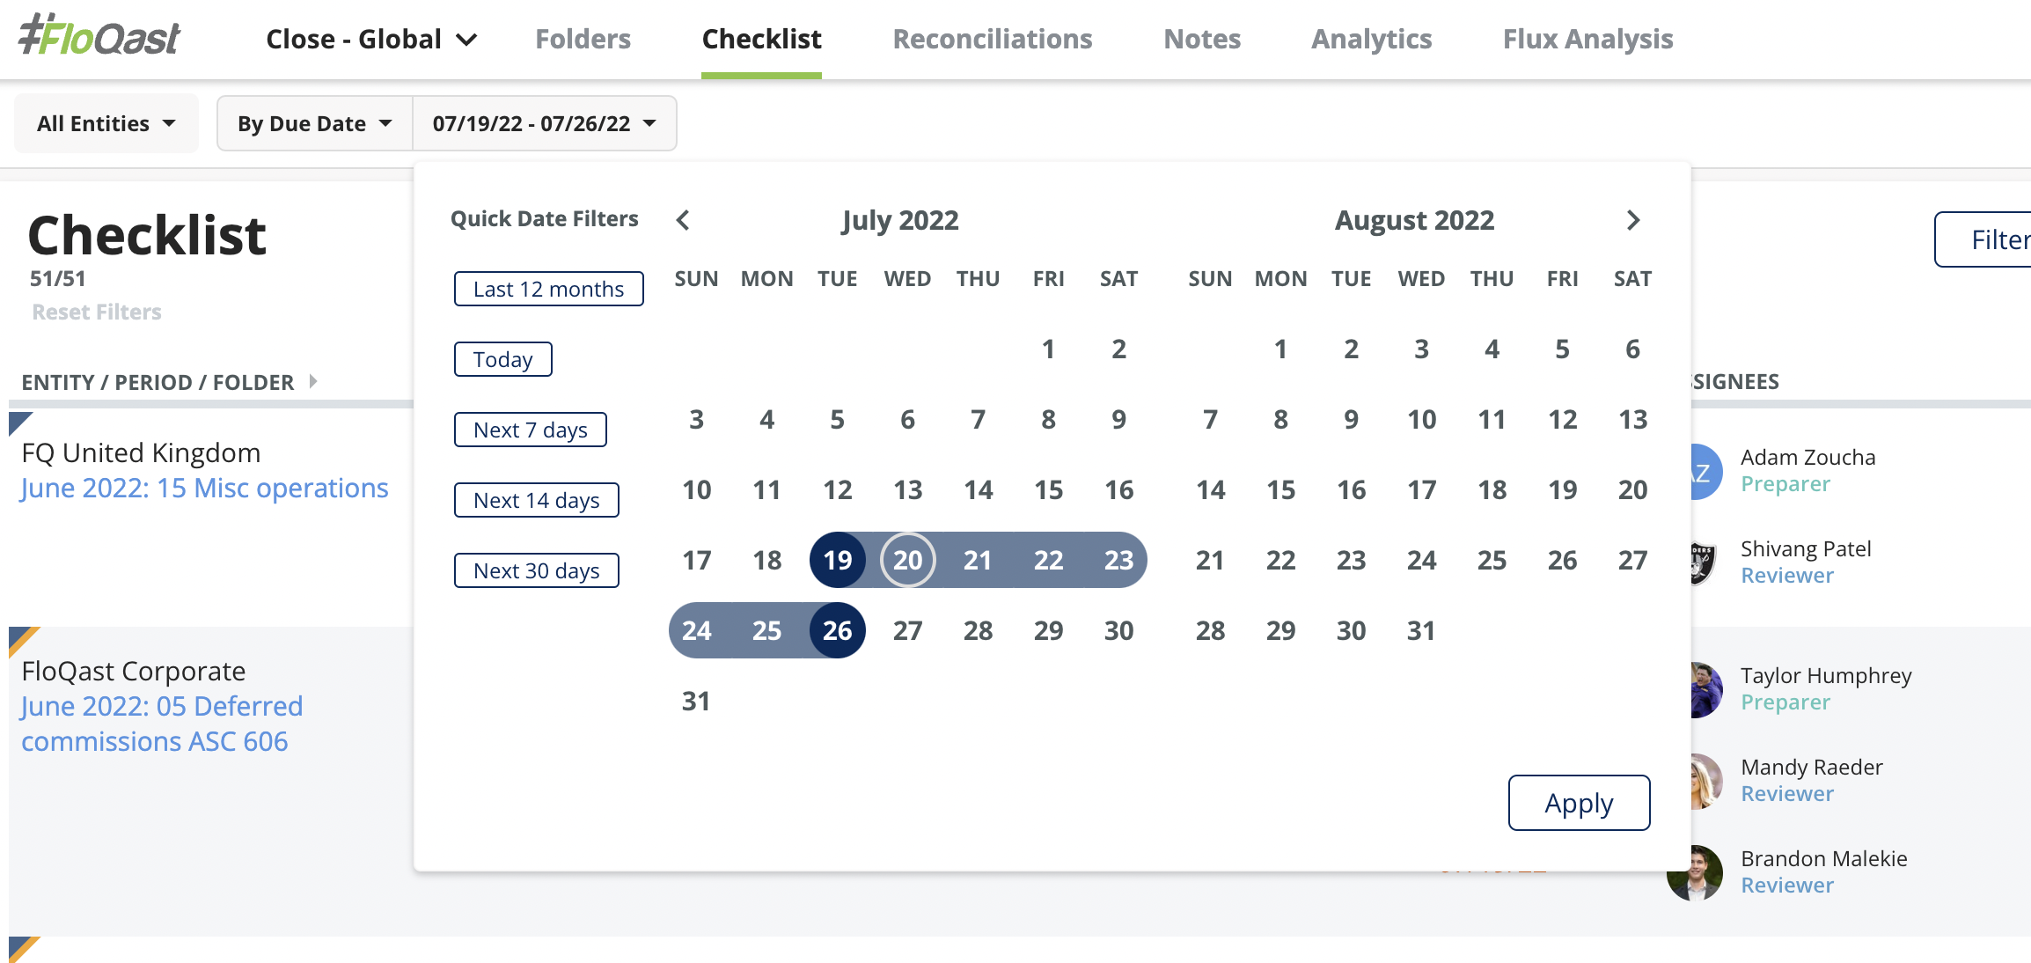Select July 27 in the calendar
The height and width of the screenshot is (963, 2031).
point(908,630)
